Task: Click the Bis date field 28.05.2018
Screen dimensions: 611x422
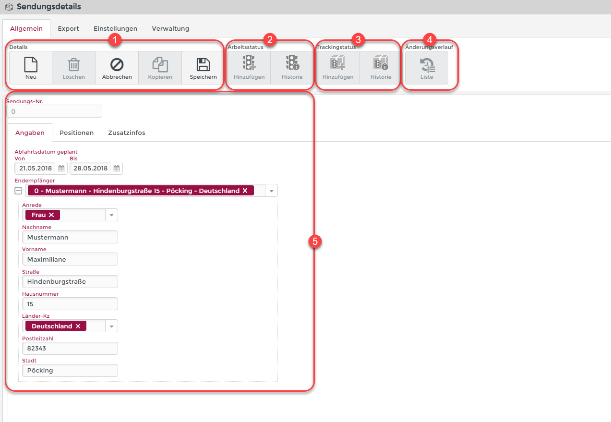Action: point(90,169)
